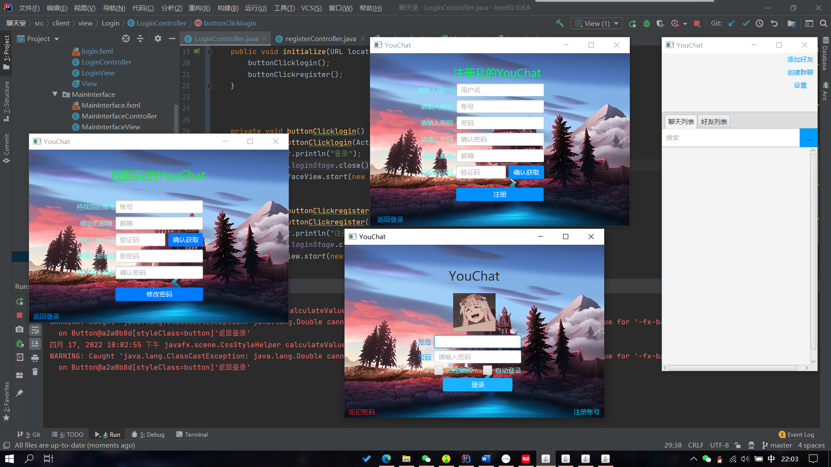
Task: Click the chat list vertical scrollbar
Action: tap(813, 251)
